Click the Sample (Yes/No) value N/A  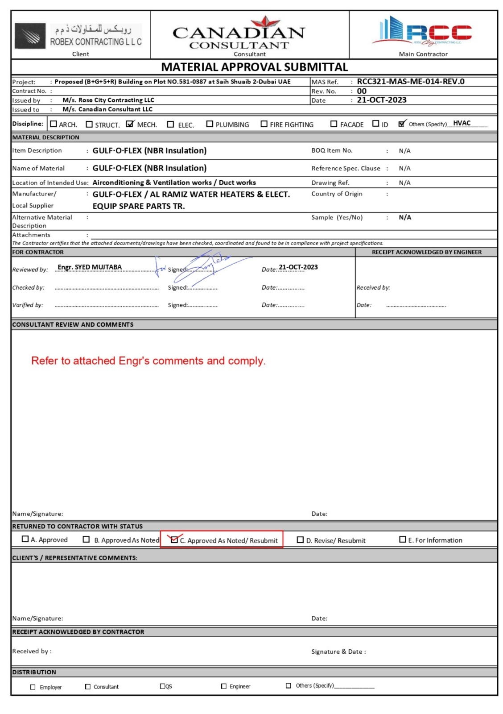click(x=405, y=217)
